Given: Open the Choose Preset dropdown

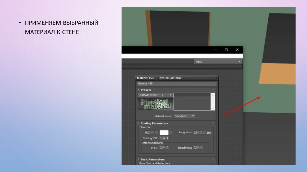Looking at the screenshot, I should click(x=155, y=95).
